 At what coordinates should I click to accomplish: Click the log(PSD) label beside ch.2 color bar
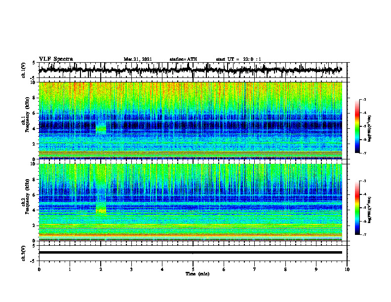(370, 209)
